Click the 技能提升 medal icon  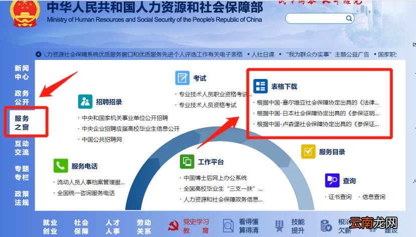[x=279, y=226]
